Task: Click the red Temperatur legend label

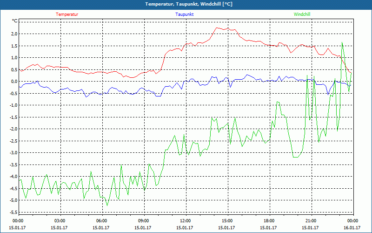Action: [67, 14]
